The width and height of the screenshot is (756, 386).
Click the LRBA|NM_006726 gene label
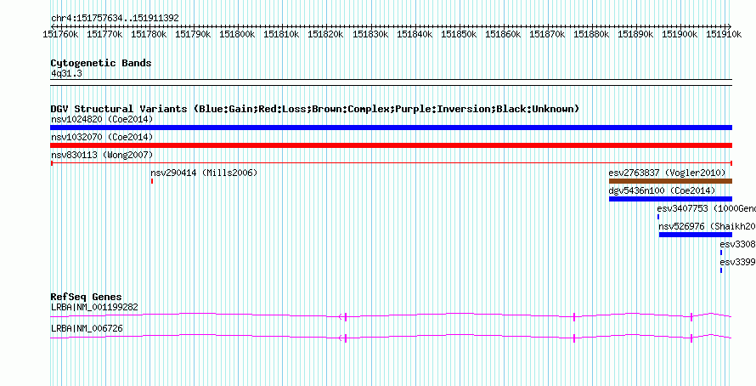[87, 328]
